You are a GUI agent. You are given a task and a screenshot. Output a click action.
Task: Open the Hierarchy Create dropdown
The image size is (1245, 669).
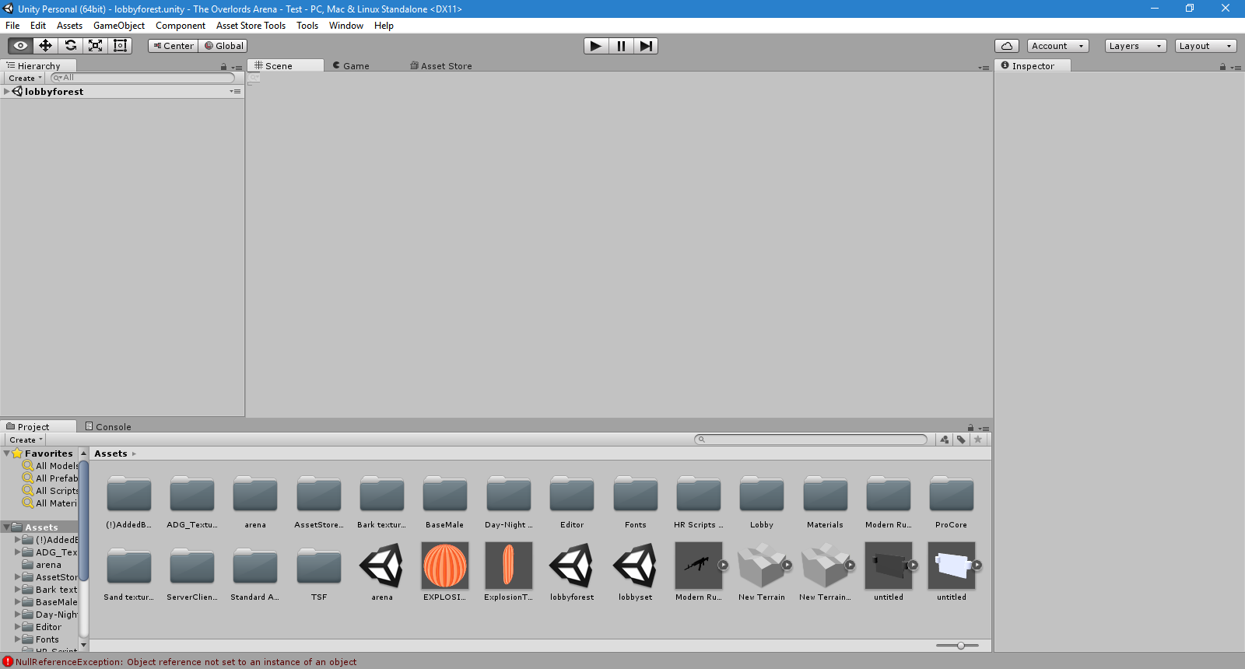pos(25,78)
